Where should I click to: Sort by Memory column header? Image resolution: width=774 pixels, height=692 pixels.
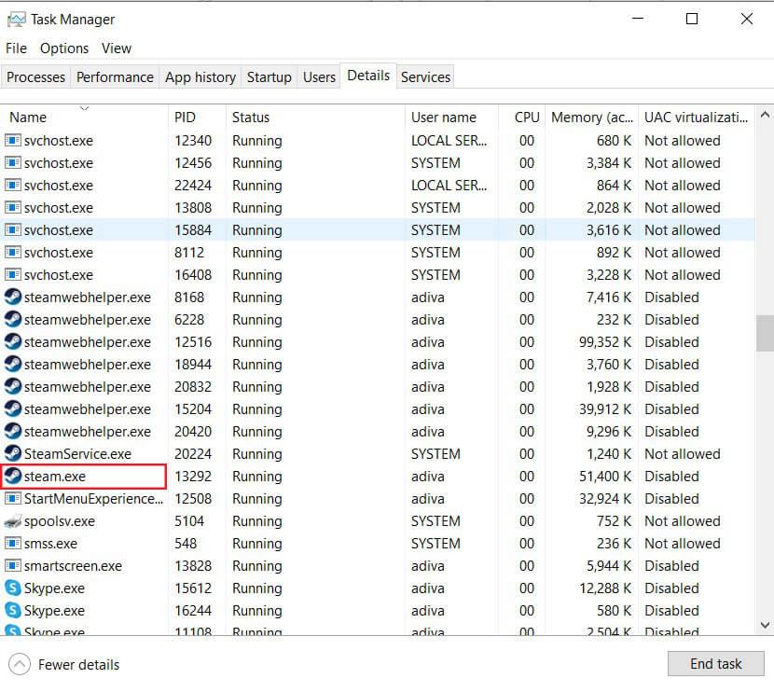click(591, 118)
